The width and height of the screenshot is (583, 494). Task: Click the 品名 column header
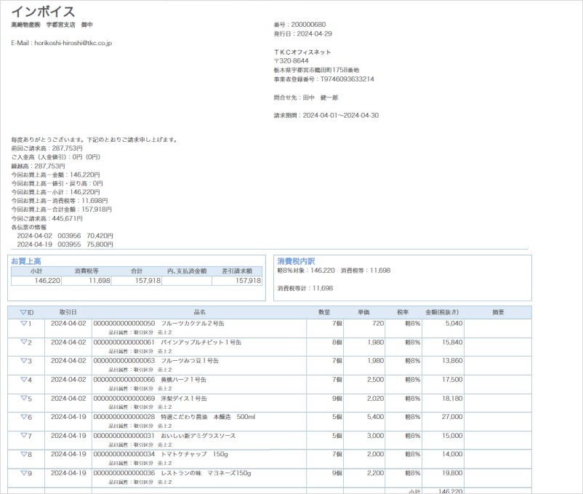click(x=200, y=312)
